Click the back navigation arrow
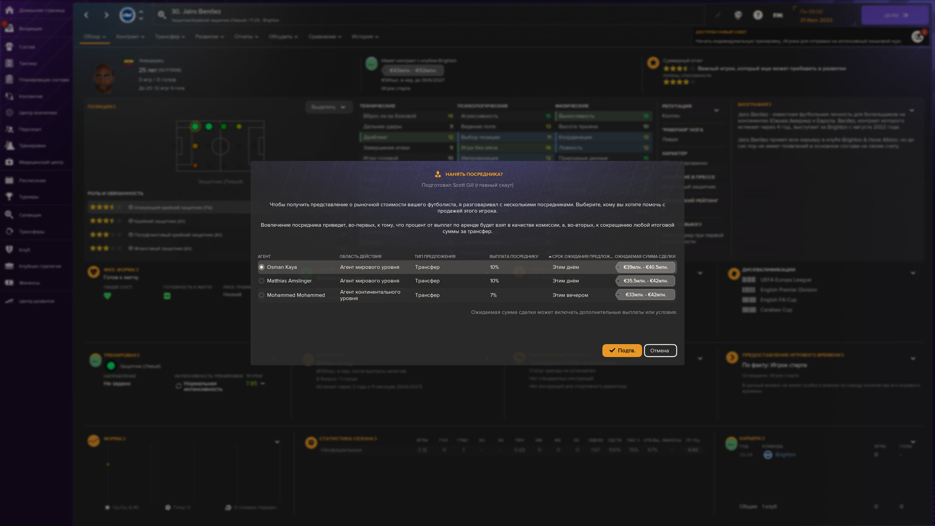This screenshot has height=526, width=935. [x=86, y=15]
